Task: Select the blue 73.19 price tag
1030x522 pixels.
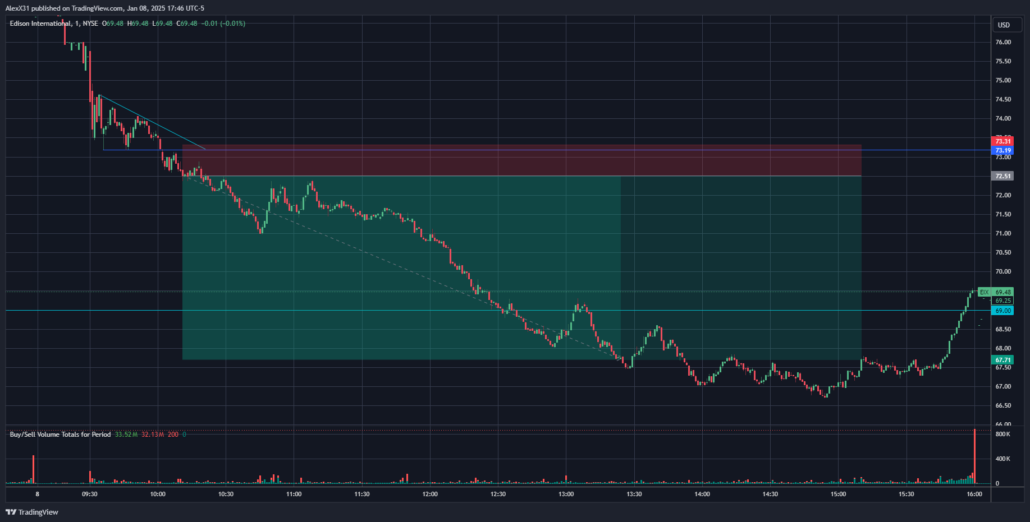Action: 1002,150
